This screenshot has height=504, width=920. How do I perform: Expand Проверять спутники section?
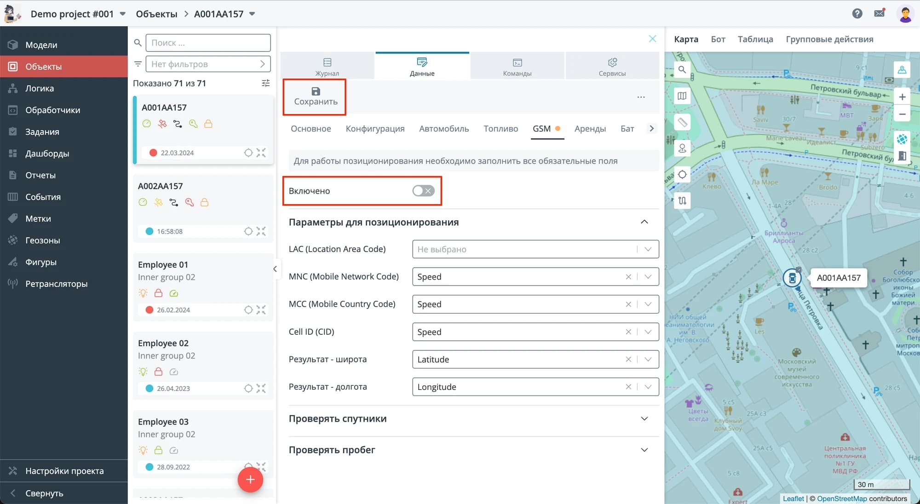pyautogui.click(x=644, y=418)
